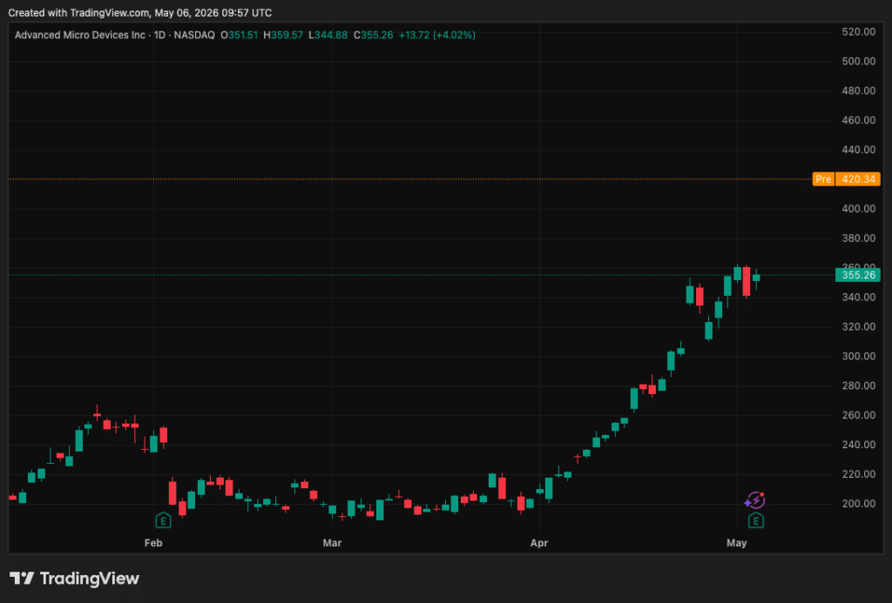Click the February earnings E marker

[163, 520]
